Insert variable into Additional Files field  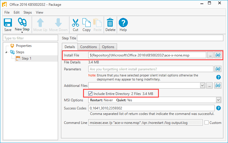(218, 85)
